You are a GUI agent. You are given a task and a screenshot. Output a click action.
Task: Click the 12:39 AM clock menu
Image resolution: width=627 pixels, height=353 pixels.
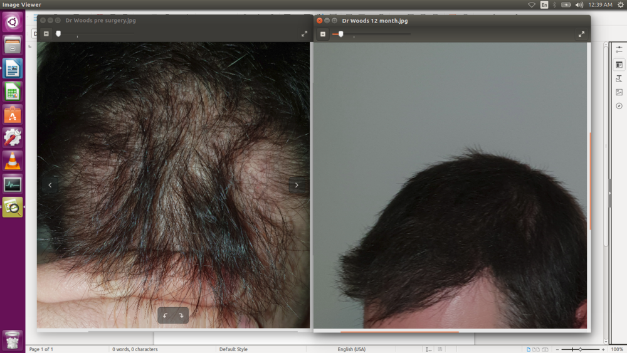(x=600, y=4)
